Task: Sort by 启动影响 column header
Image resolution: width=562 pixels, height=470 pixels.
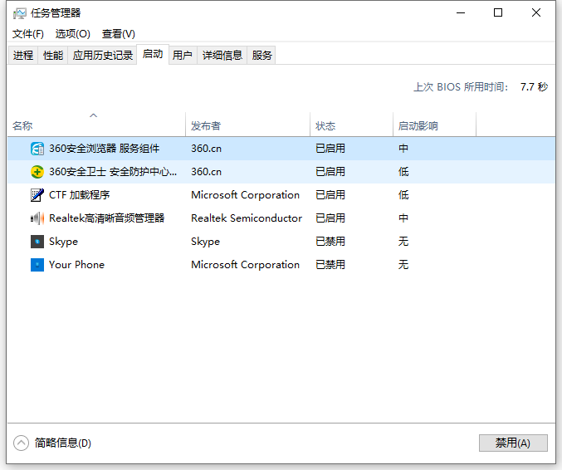Action: (418, 126)
